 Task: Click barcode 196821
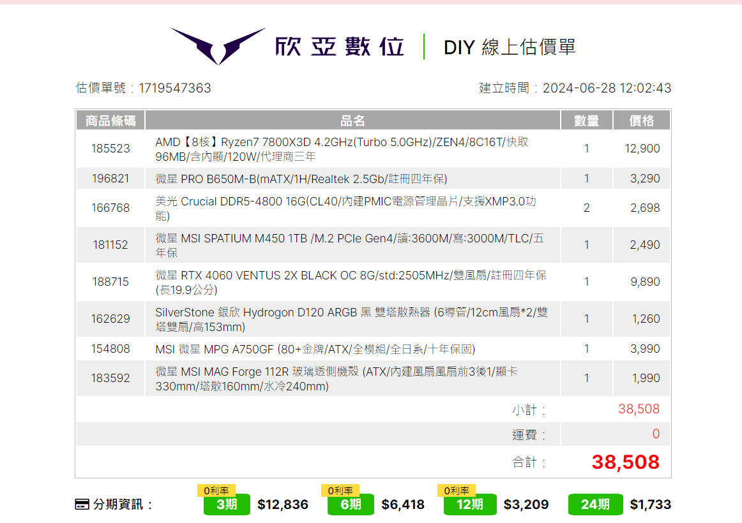pyautogui.click(x=110, y=179)
